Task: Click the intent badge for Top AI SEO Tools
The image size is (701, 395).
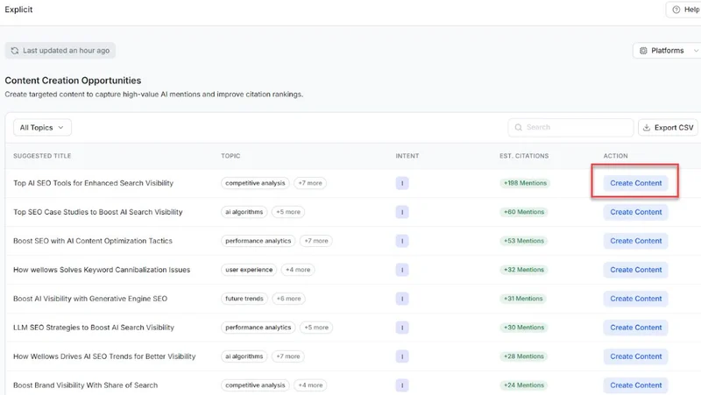Action: 402,184
